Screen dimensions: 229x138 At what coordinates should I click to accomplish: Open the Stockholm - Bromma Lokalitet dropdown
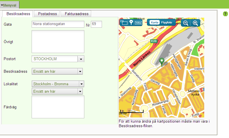[58, 84]
